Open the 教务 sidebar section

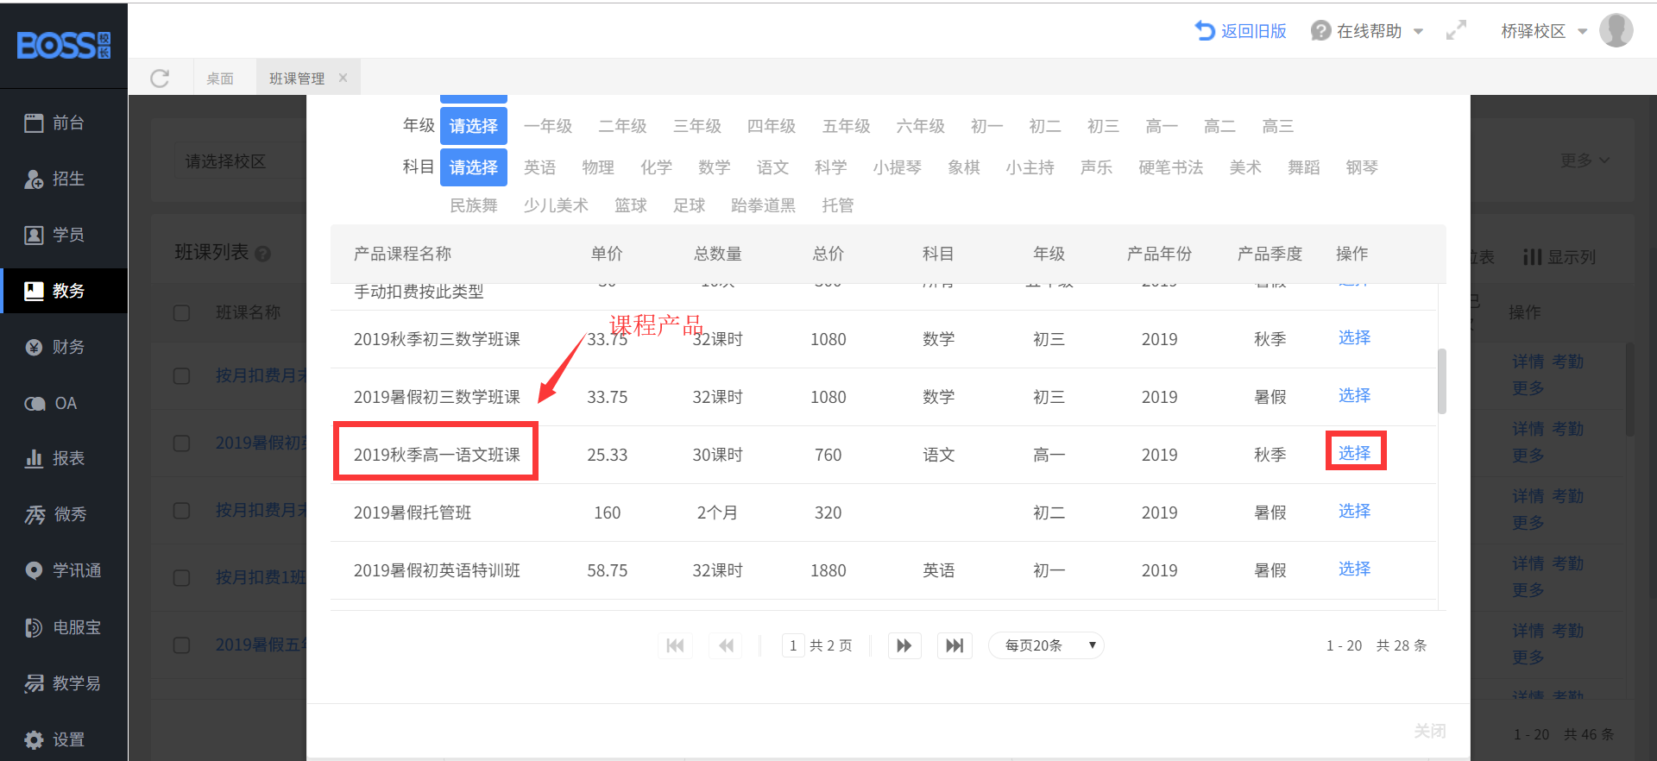tap(64, 291)
